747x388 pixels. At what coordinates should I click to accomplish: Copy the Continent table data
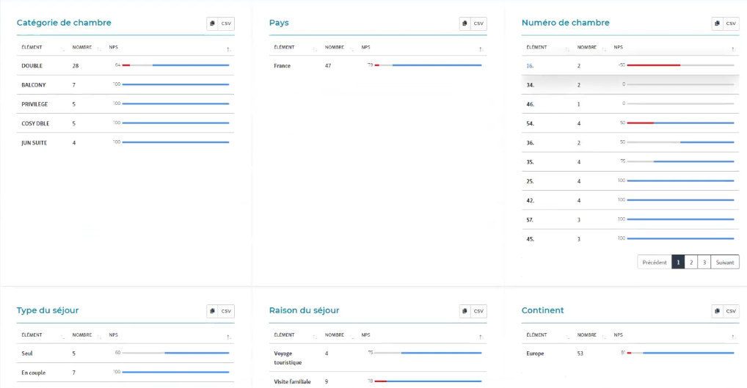(717, 311)
